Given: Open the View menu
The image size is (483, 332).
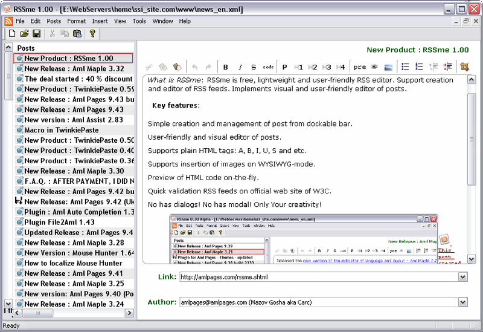Looking at the screenshot, I should [x=120, y=21].
